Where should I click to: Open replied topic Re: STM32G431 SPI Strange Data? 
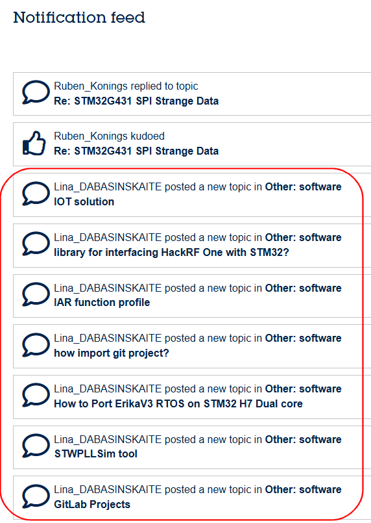pos(136,101)
